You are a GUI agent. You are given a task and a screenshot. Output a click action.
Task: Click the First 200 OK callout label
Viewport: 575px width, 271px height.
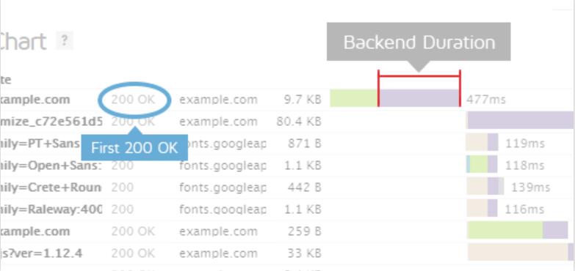click(x=134, y=148)
